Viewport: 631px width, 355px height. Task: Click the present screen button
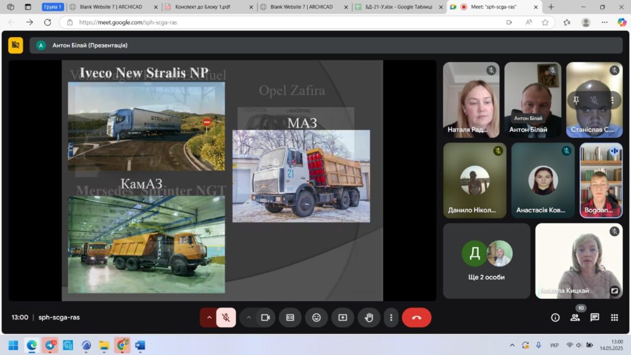tap(343, 317)
